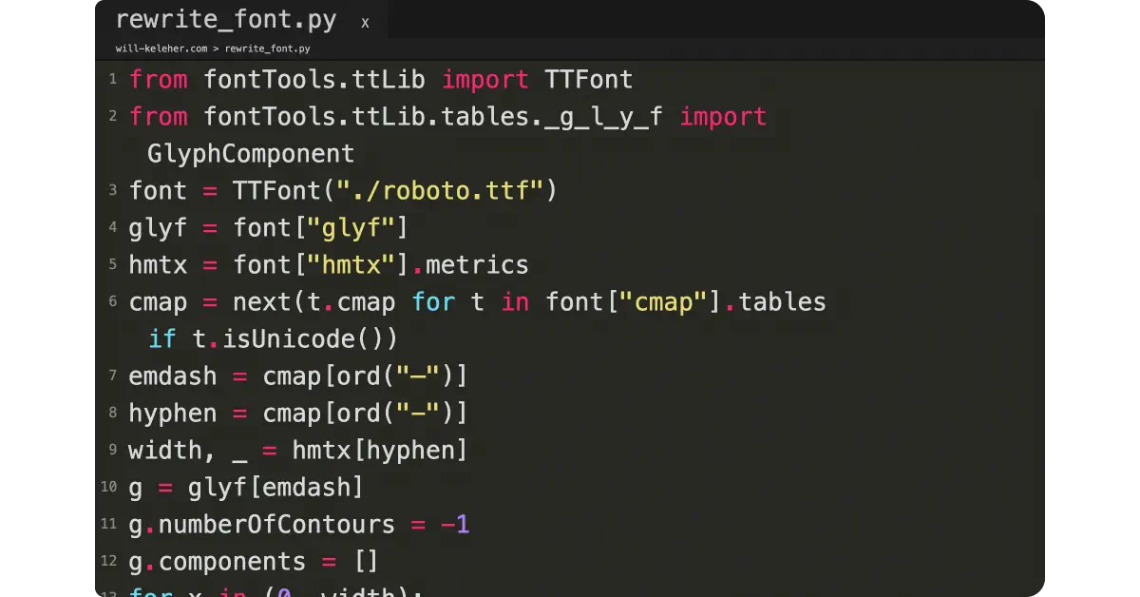Click line number 6 in gutter
Screen dimensions: 1140x597
pyautogui.click(x=112, y=302)
